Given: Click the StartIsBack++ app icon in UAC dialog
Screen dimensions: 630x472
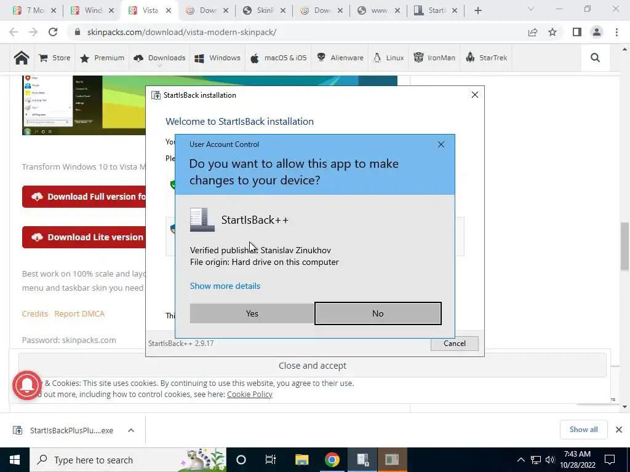Looking at the screenshot, I should pos(202,220).
